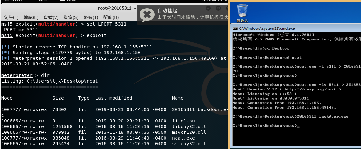Open the 文件(F) menu in terminal
Screen dimensions: 361x149
[11, 17]
